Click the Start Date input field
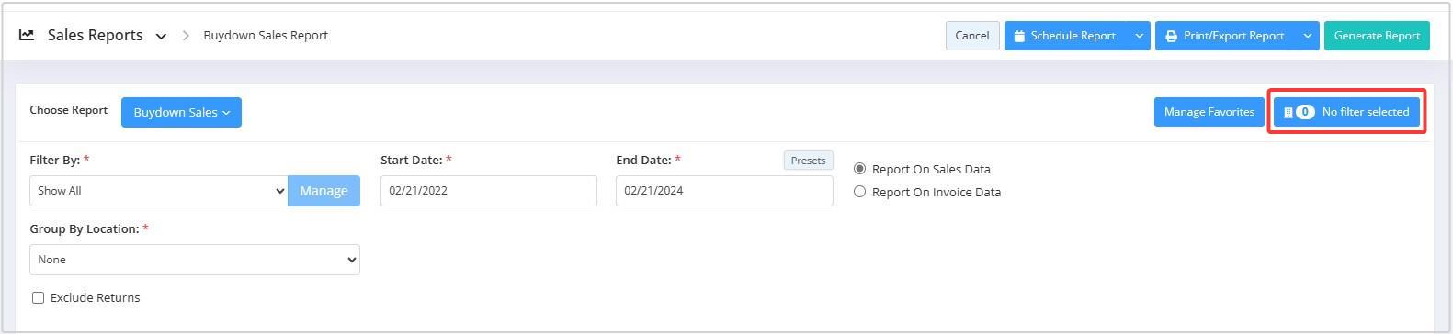Viewport: 1453px width, 334px height. 489,191
